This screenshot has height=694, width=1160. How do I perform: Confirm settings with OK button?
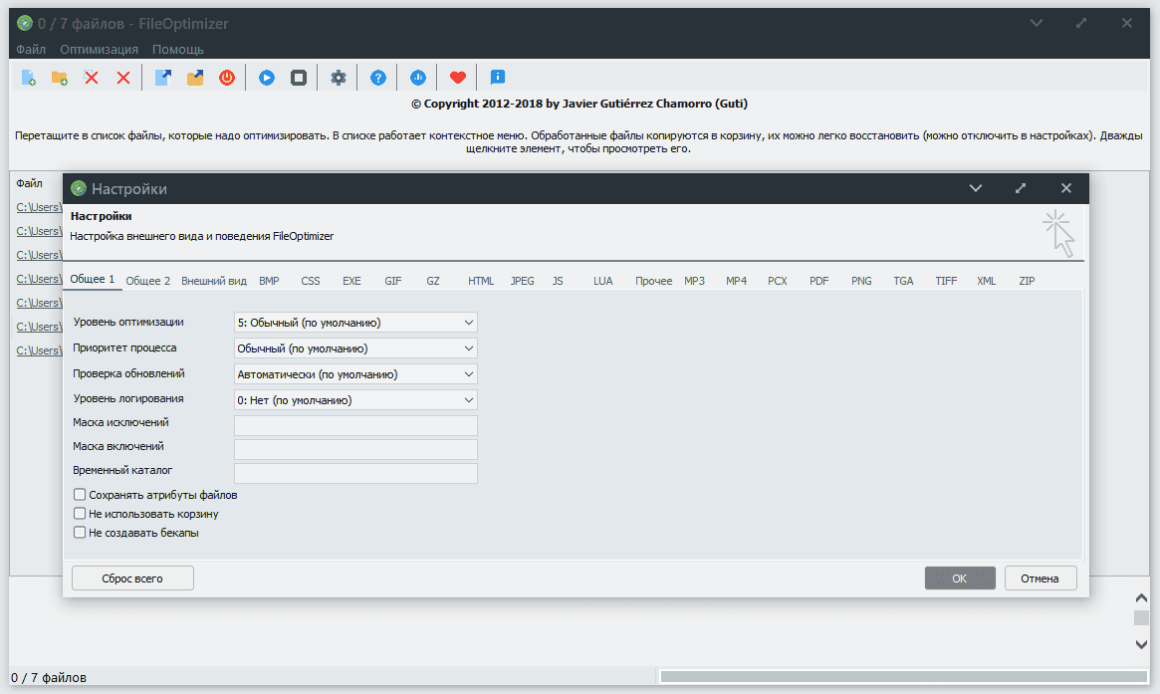(960, 578)
